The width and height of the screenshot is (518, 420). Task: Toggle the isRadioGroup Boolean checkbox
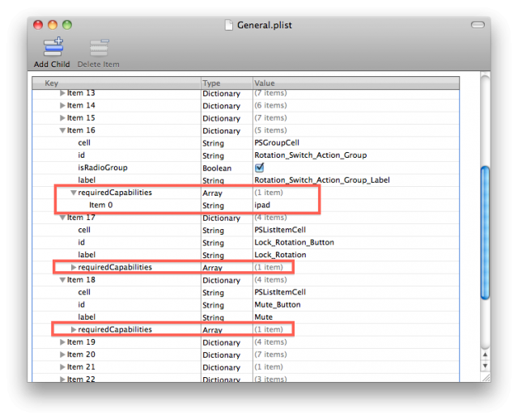click(x=260, y=168)
